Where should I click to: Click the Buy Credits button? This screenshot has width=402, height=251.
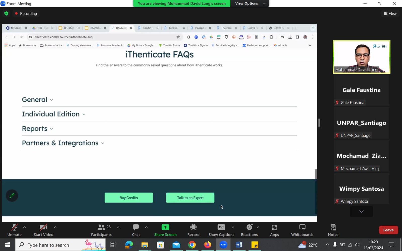[x=129, y=198]
